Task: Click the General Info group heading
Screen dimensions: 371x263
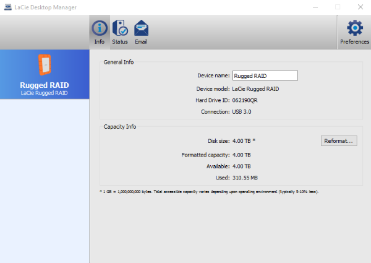Action: click(x=119, y=62)
